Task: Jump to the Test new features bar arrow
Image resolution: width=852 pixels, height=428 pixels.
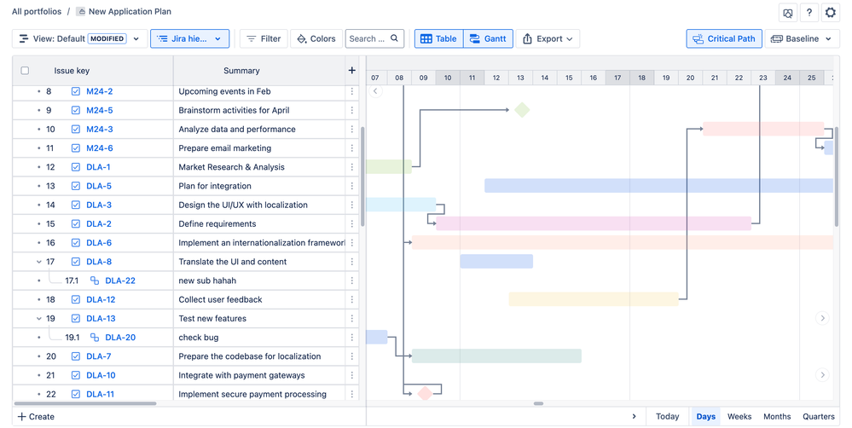Action: (x=822, y=318)
